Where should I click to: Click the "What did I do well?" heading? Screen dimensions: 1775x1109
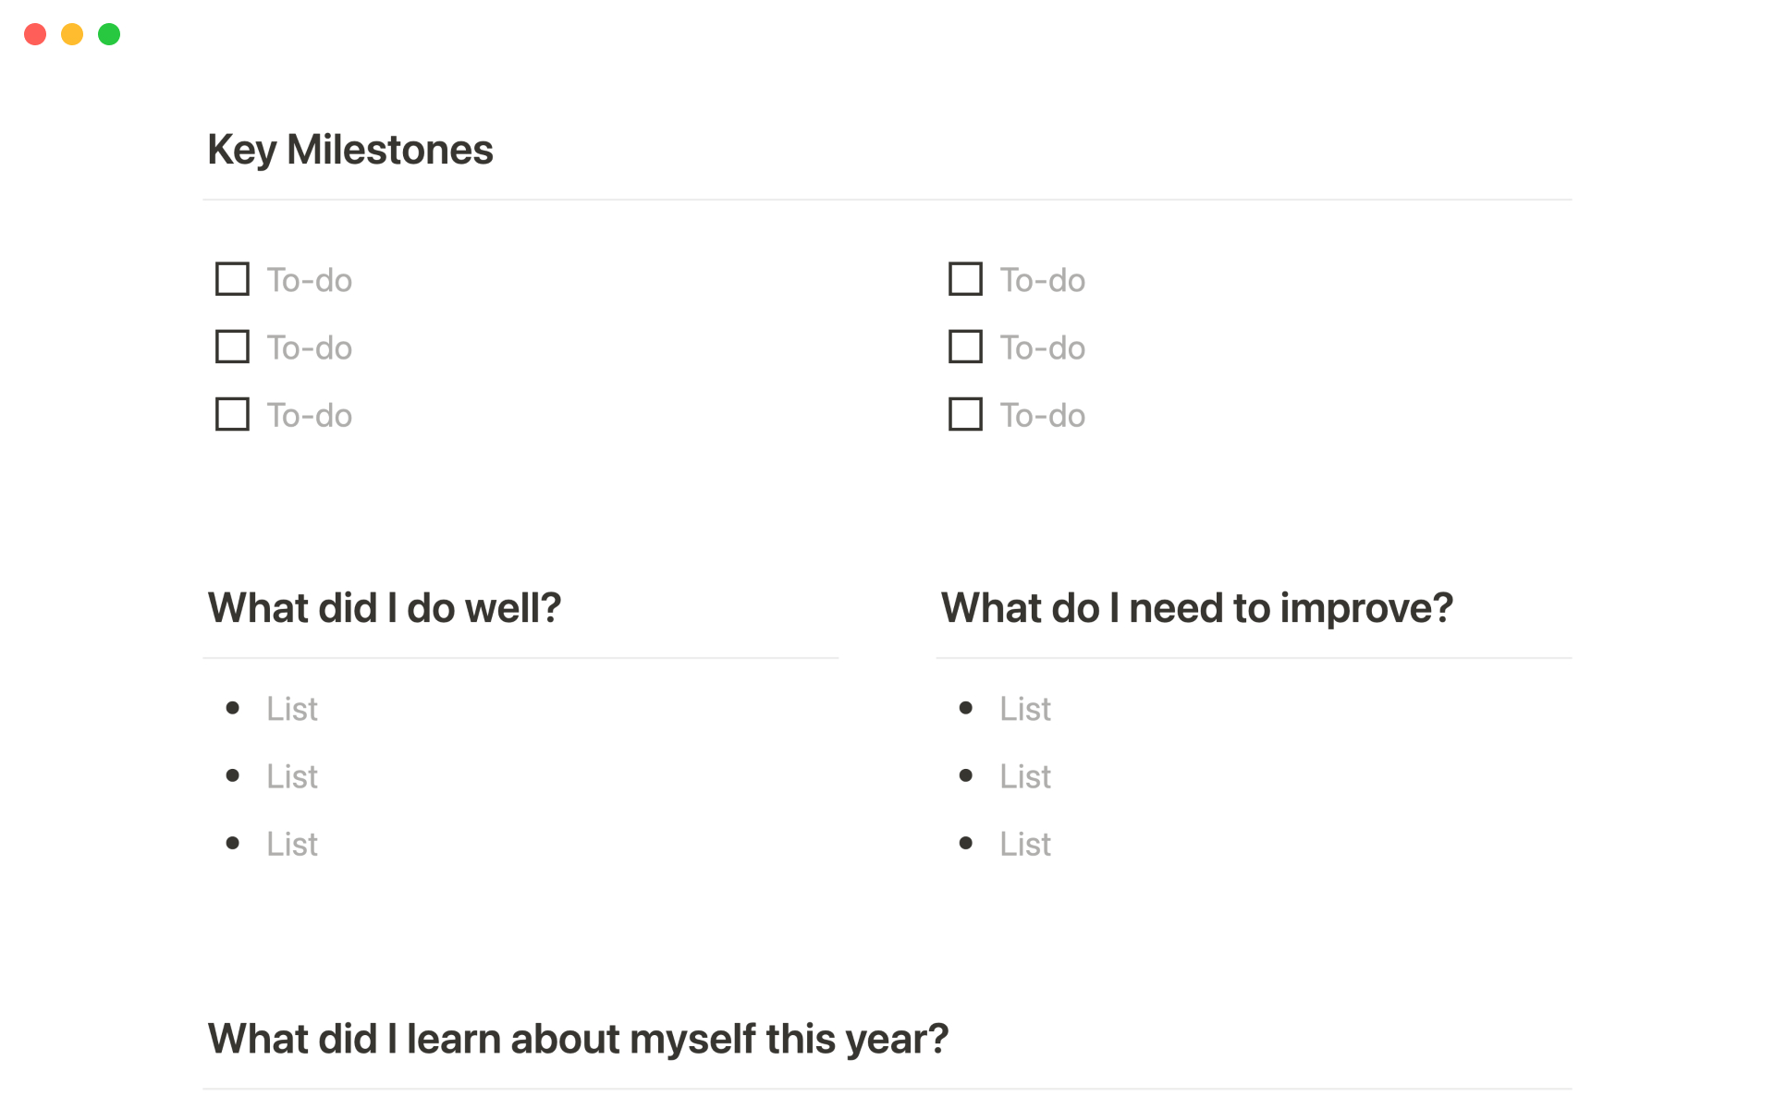(385, 608)
